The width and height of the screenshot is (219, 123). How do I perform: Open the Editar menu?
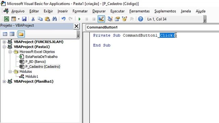34,11
